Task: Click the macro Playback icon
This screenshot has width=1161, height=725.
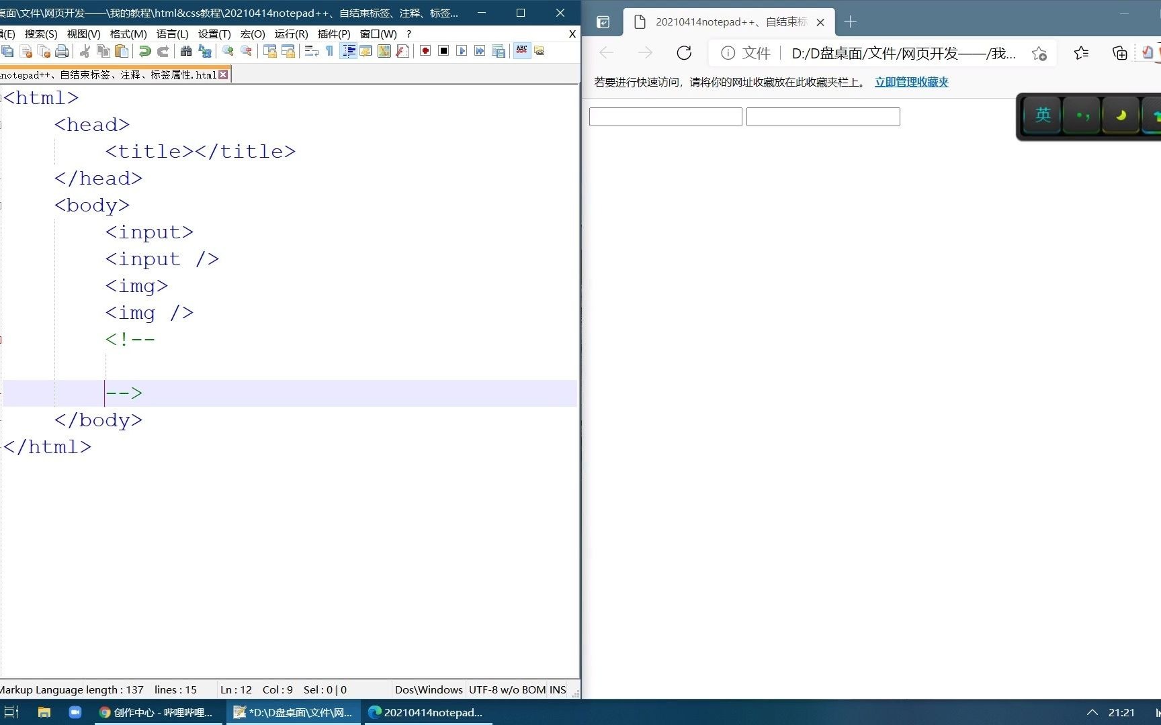Action: coord(462,51)
